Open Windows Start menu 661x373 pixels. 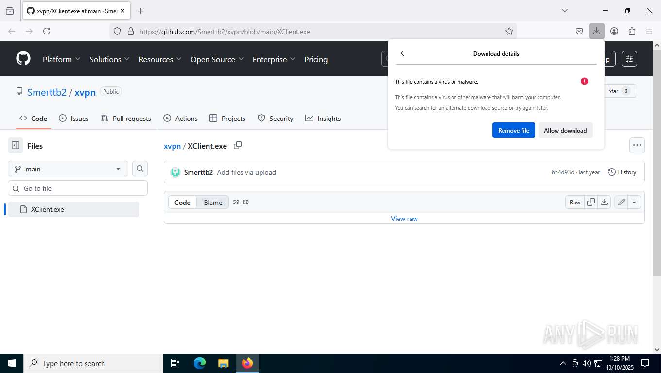[12, 363]
